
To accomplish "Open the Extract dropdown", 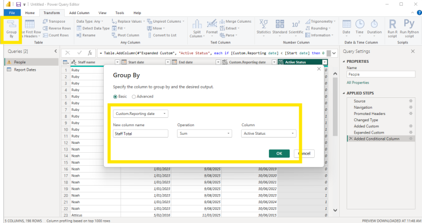I will pos(230,28).
